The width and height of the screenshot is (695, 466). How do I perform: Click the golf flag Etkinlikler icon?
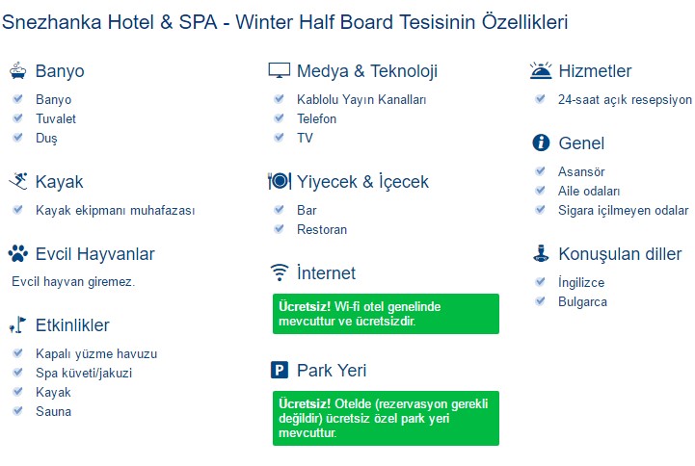pyautogui.click(x=17, y=324)
